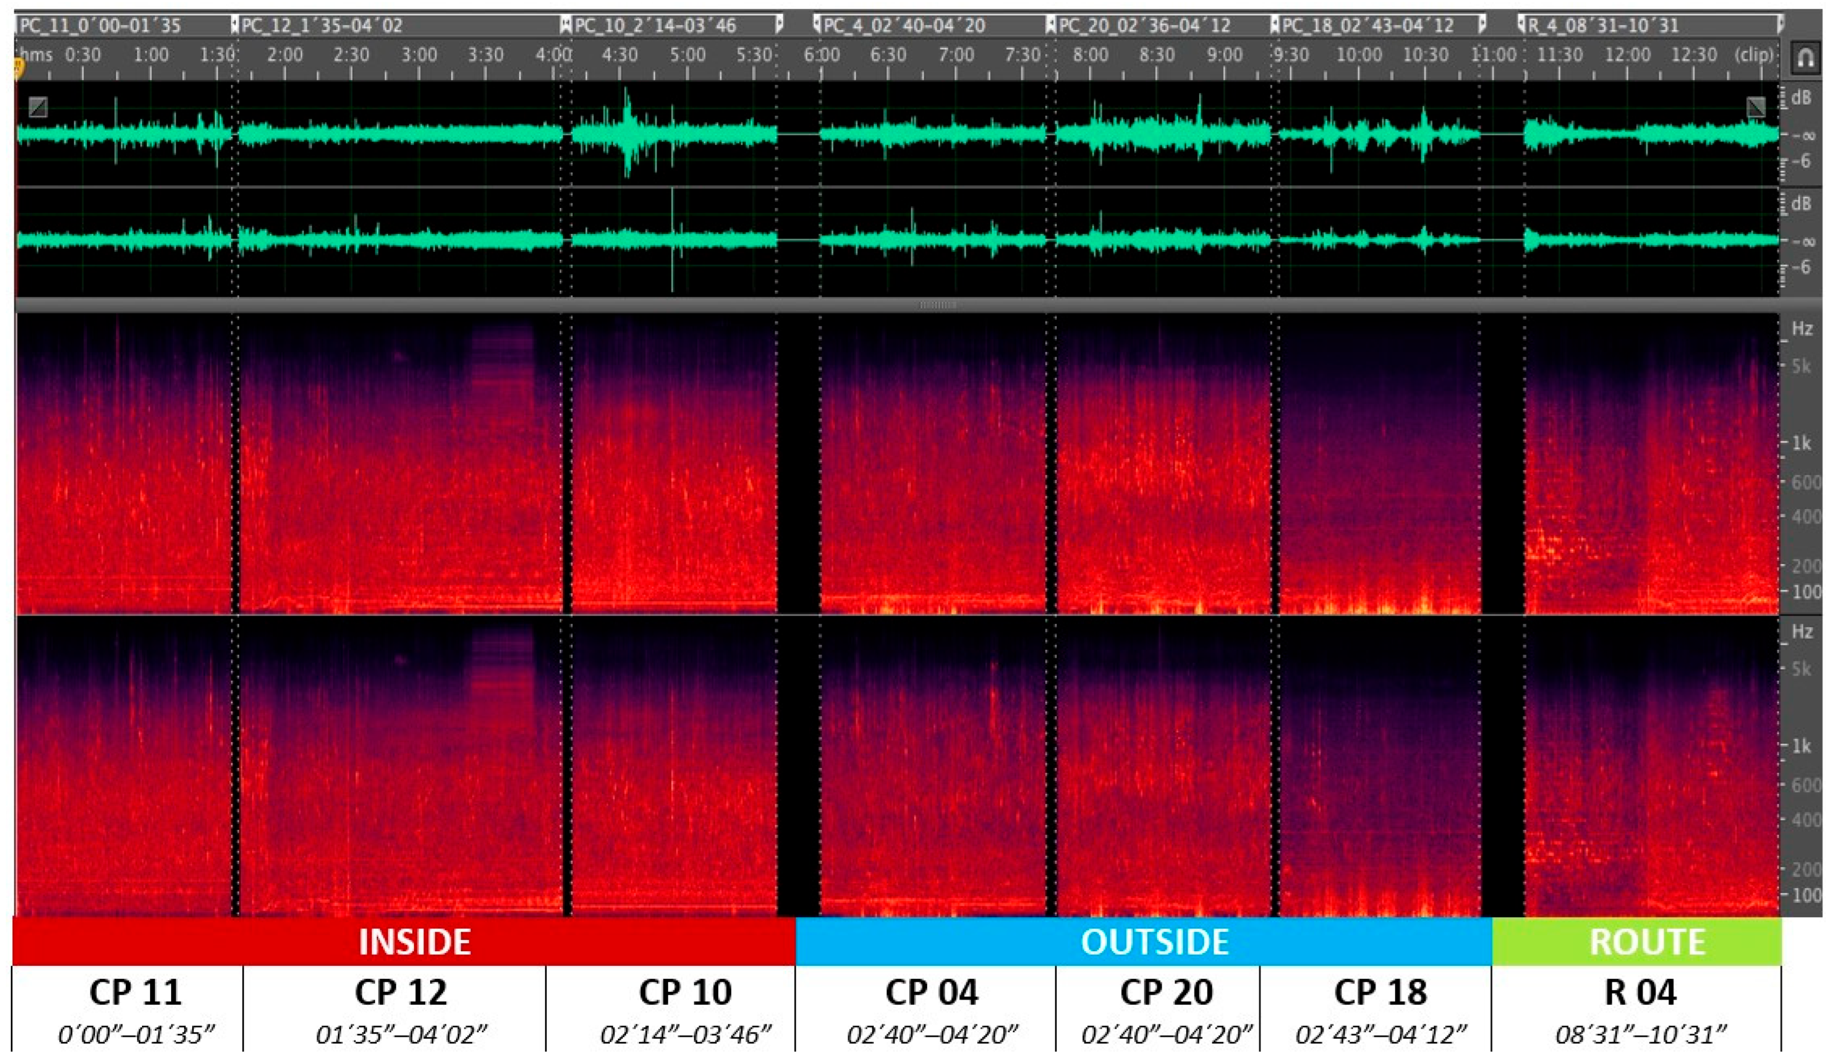Click the 3:00 mark on time ruler
This screenshot has width=1833, height=1064.
[x=419, y=55]
